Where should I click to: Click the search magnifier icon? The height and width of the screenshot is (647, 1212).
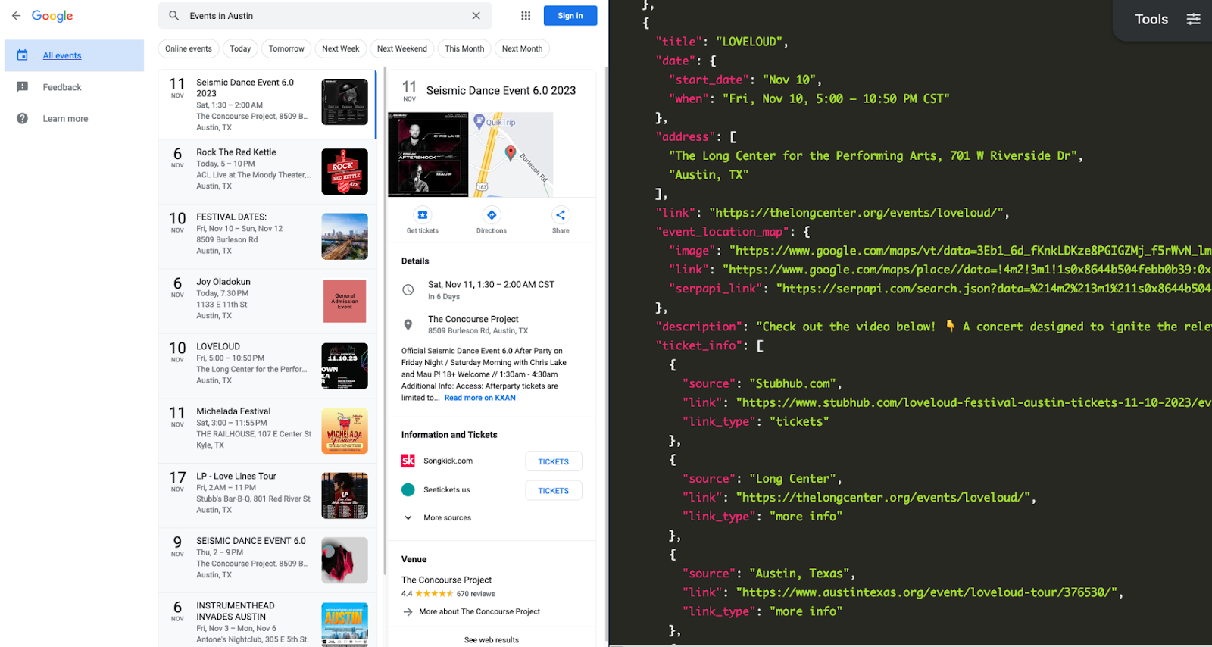(173, 16)
